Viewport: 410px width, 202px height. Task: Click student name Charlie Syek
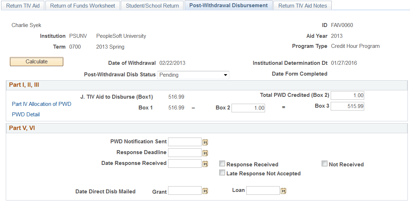(x=26, y=25)
